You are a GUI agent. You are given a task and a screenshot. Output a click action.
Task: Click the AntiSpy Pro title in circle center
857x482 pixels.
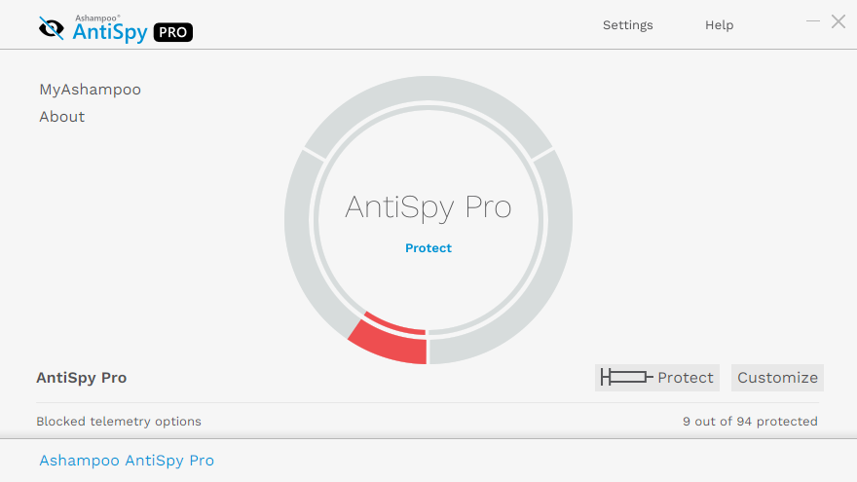[x=428, y=207]
